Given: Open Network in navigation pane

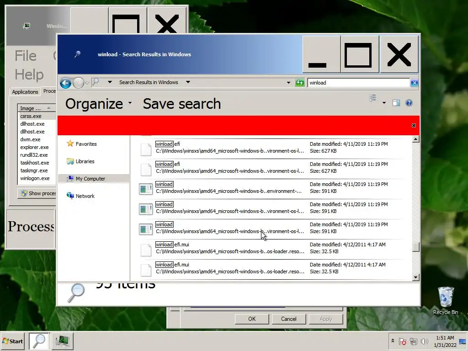Looking at the screenshot, I should click(x=80, y=196).
